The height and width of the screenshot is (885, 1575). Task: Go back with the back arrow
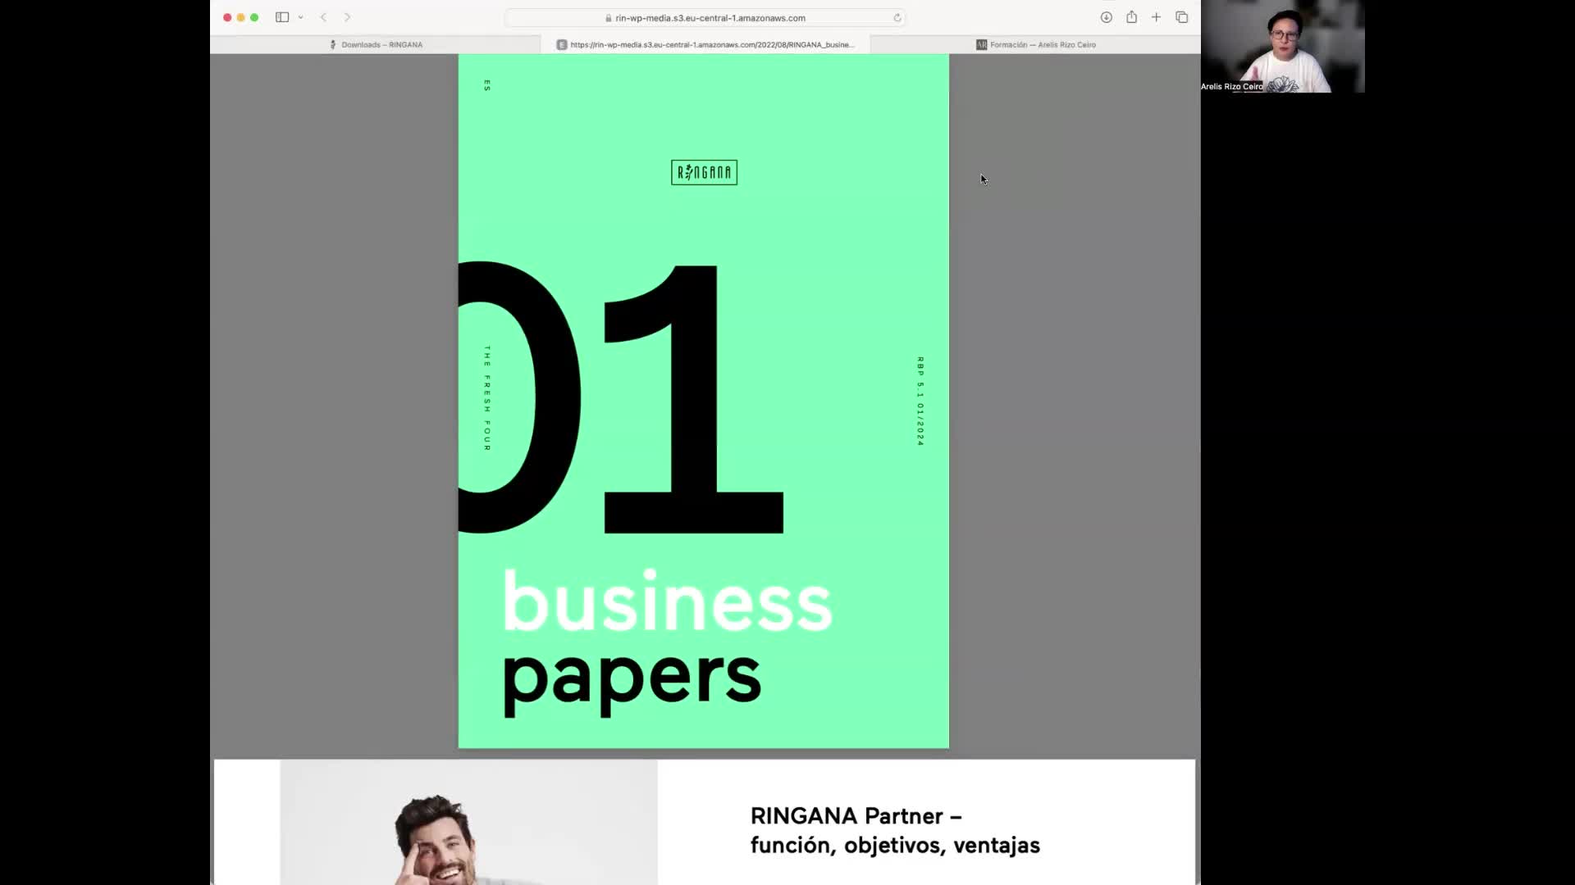(323, 17)
